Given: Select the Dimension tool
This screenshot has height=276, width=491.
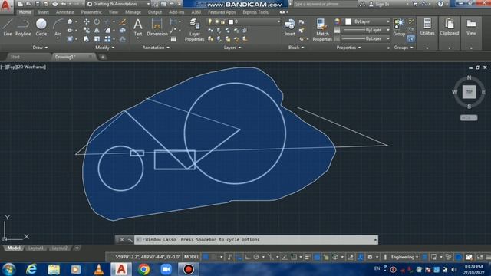Looking at the screenshot, I should 157,27.
